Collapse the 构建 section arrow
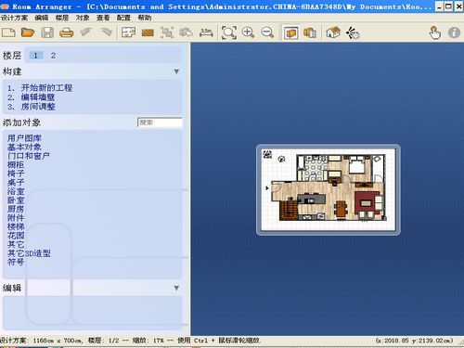The height and width of the screenshot is (348, 464). (x=176, y=71)
